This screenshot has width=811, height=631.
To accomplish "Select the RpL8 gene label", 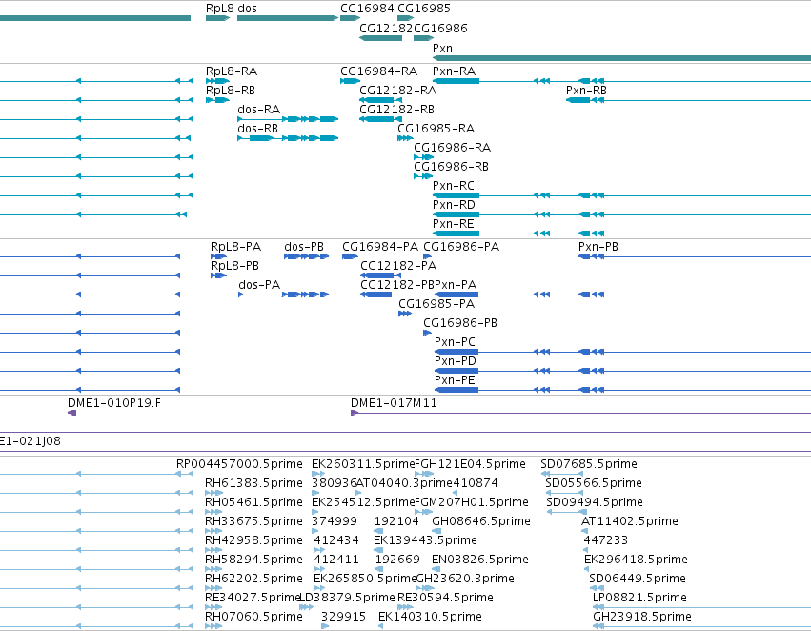I will (x=220, y=9).
